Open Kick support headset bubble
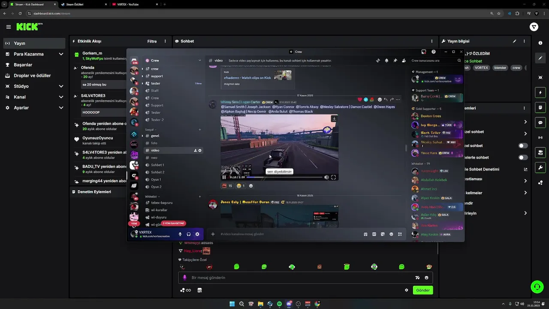 click(537, 286)
